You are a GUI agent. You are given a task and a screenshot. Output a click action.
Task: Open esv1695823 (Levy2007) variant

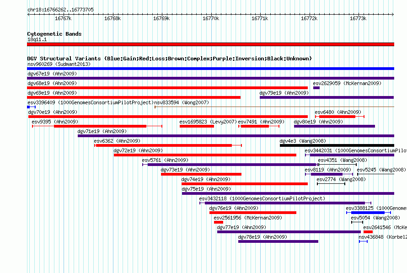(208, 122)
